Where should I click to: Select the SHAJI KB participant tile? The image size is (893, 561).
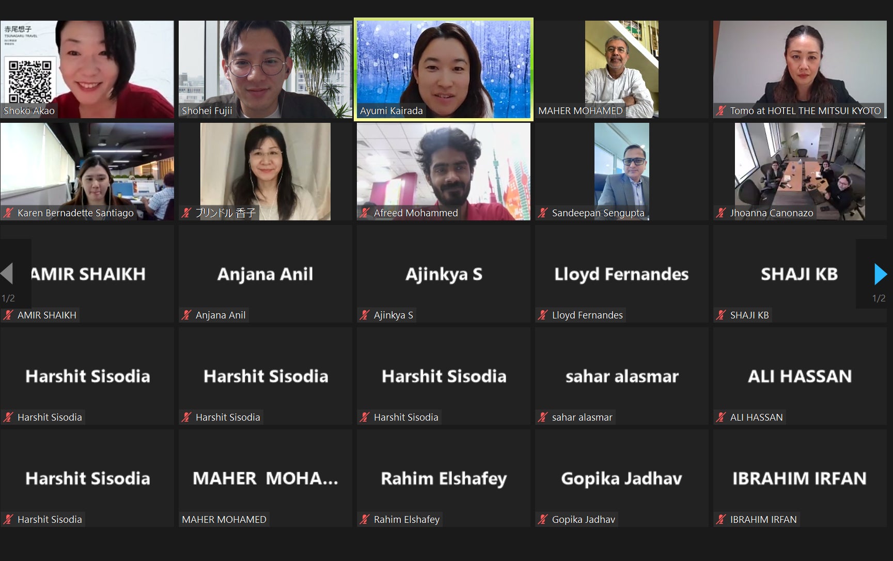point(800,274)
